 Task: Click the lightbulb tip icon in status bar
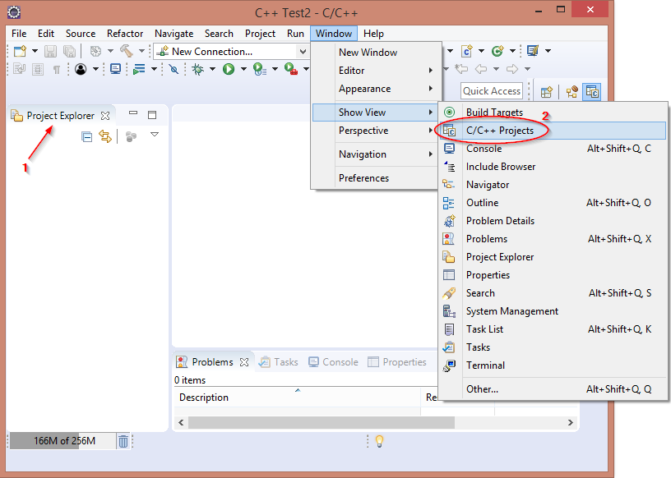[379, 441]
